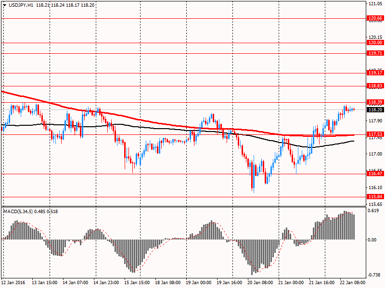Viewport: 385px width, 288px height.
Task: Click the -0.738 MACD scale value
Action: pyautogui.click(x=373, y=275)
